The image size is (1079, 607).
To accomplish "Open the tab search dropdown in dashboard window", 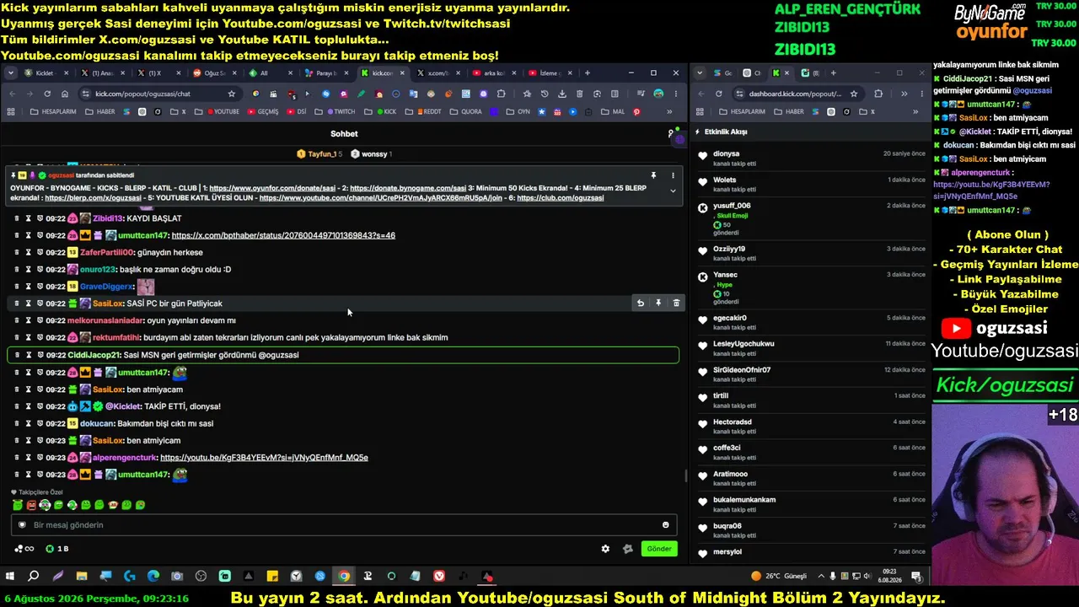I will [x=700, y=73].
